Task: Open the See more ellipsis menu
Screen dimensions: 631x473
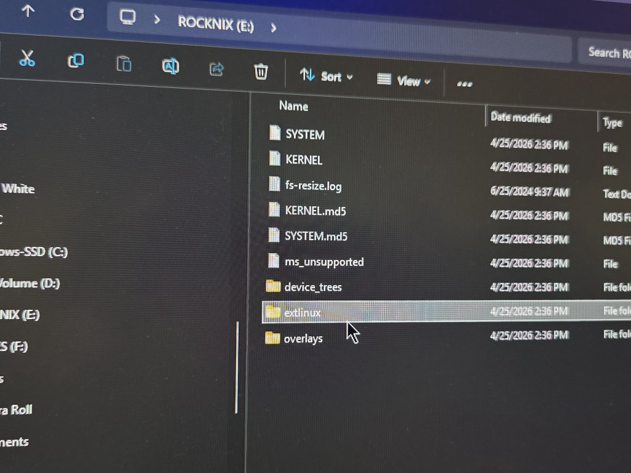Action: tap(465, 84)
